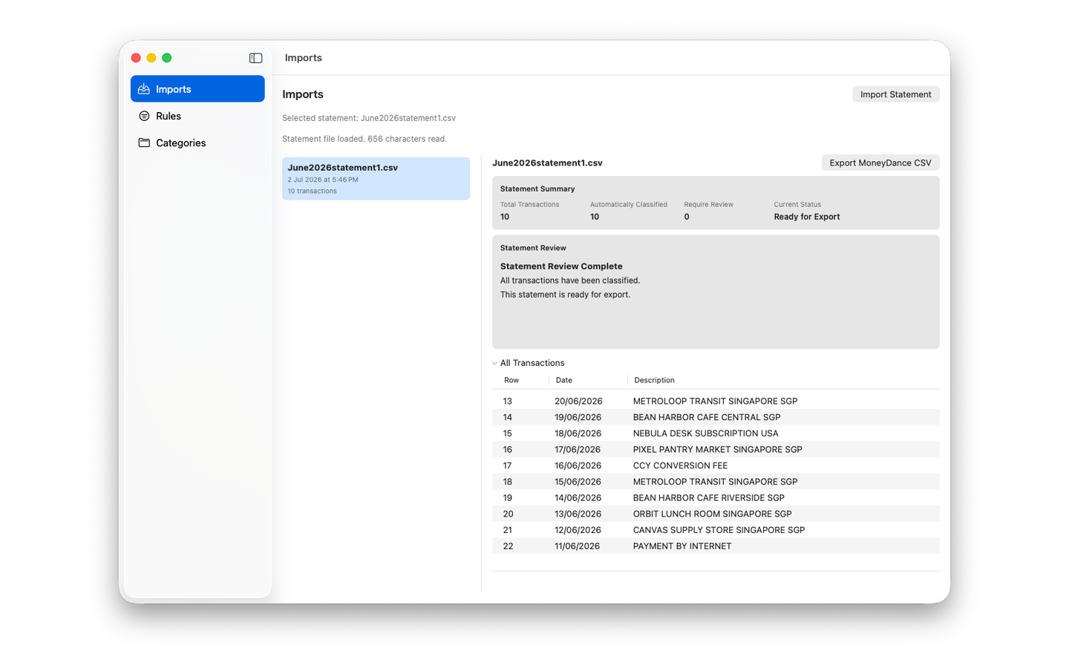
Task: Select PAYMENT BY INTERNET transaction
Action: [716, 546]
